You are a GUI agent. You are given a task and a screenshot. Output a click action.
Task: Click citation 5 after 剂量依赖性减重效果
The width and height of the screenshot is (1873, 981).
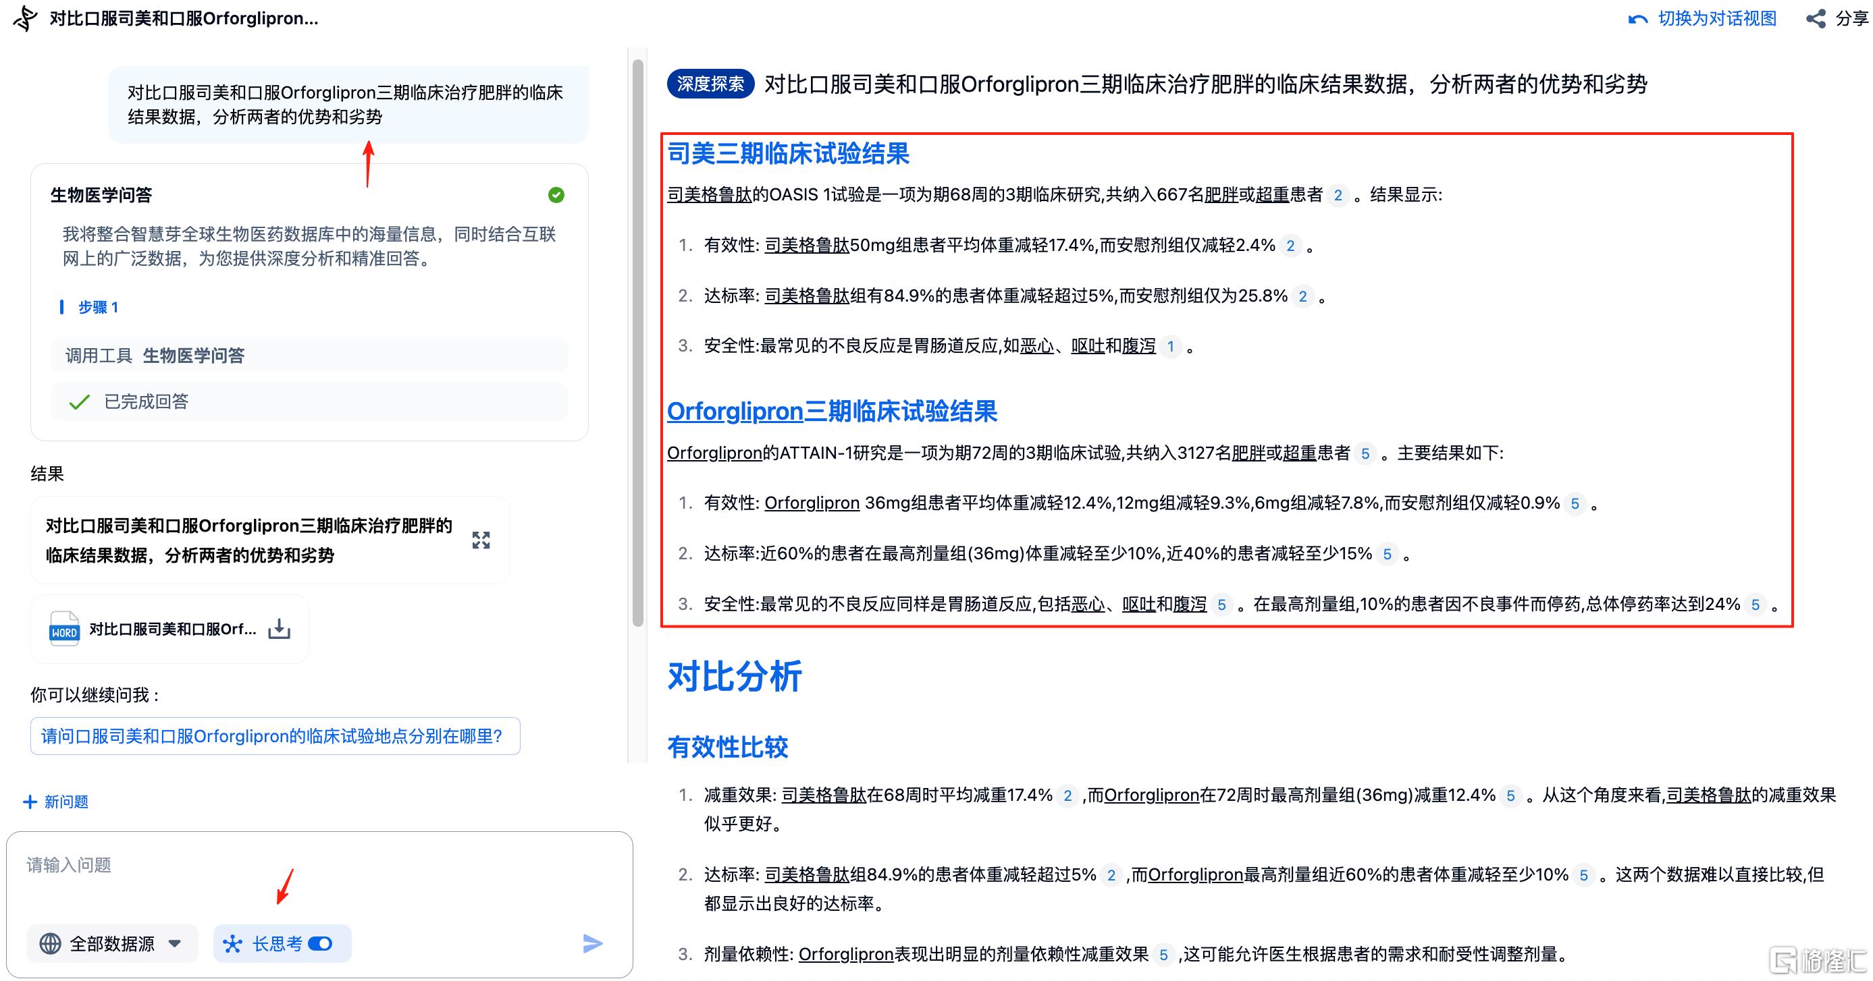click(1163, 955)
